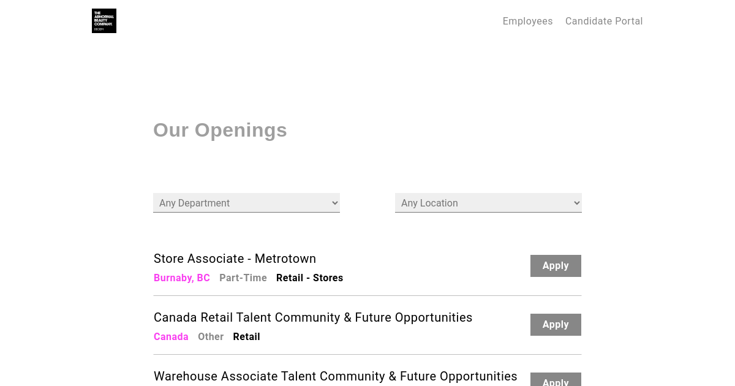Click The Abnormal Beauty Company logo
Viewport: 735px width, 386px height.
tap(104, 21)
